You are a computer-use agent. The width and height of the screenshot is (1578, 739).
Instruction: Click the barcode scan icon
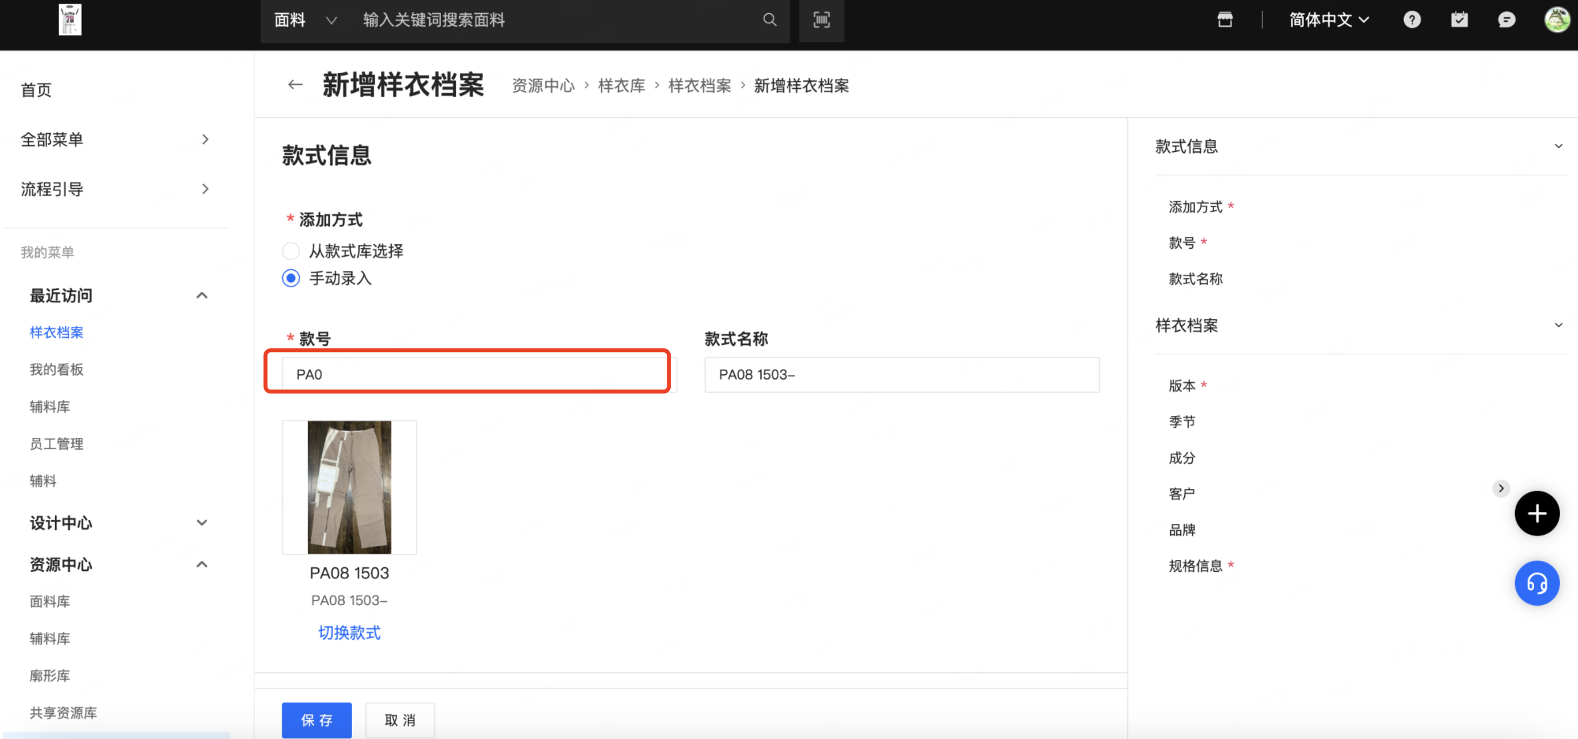[822, 20]
